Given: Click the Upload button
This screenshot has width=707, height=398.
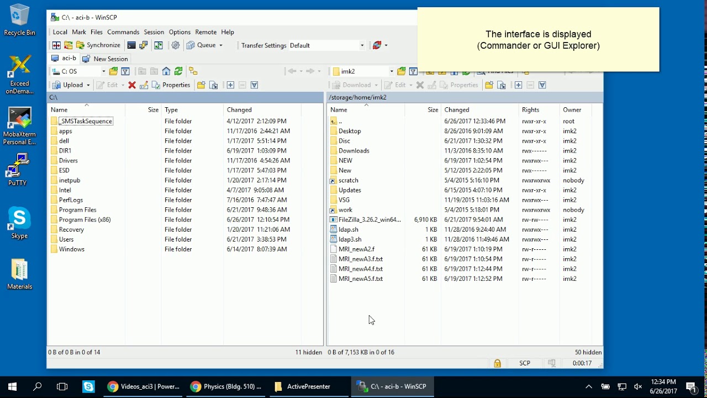Looking at the screenshot, I should tap(67, 85).
